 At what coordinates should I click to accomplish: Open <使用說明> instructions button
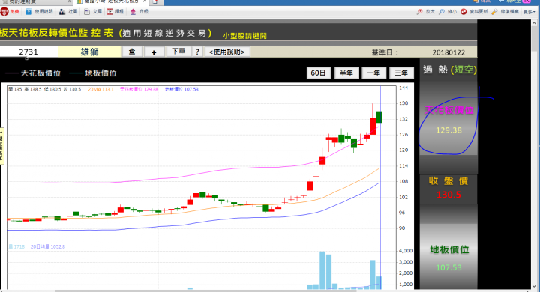click(x=227, y=52)
